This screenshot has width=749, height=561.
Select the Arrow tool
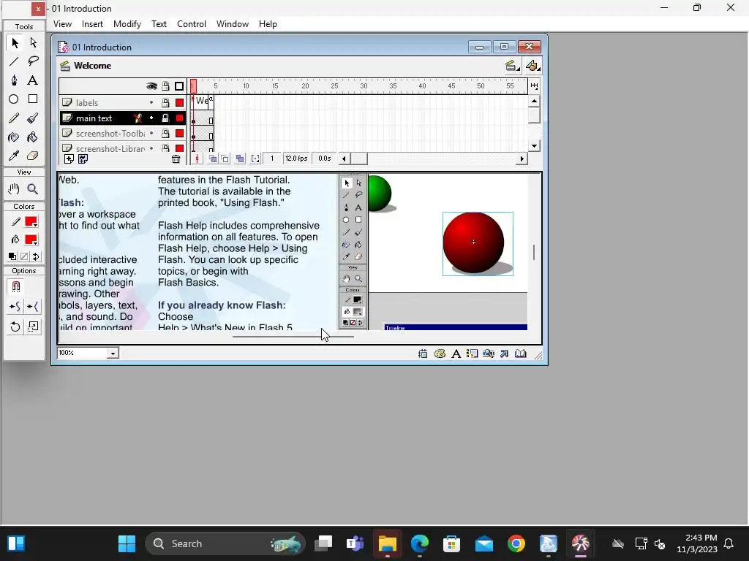coord(15,43)
